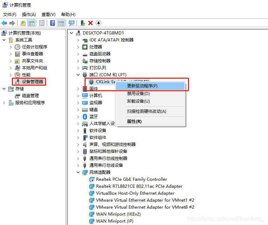Collapse the 网络适配器 category
268x225 pixels.
point(78,172)
